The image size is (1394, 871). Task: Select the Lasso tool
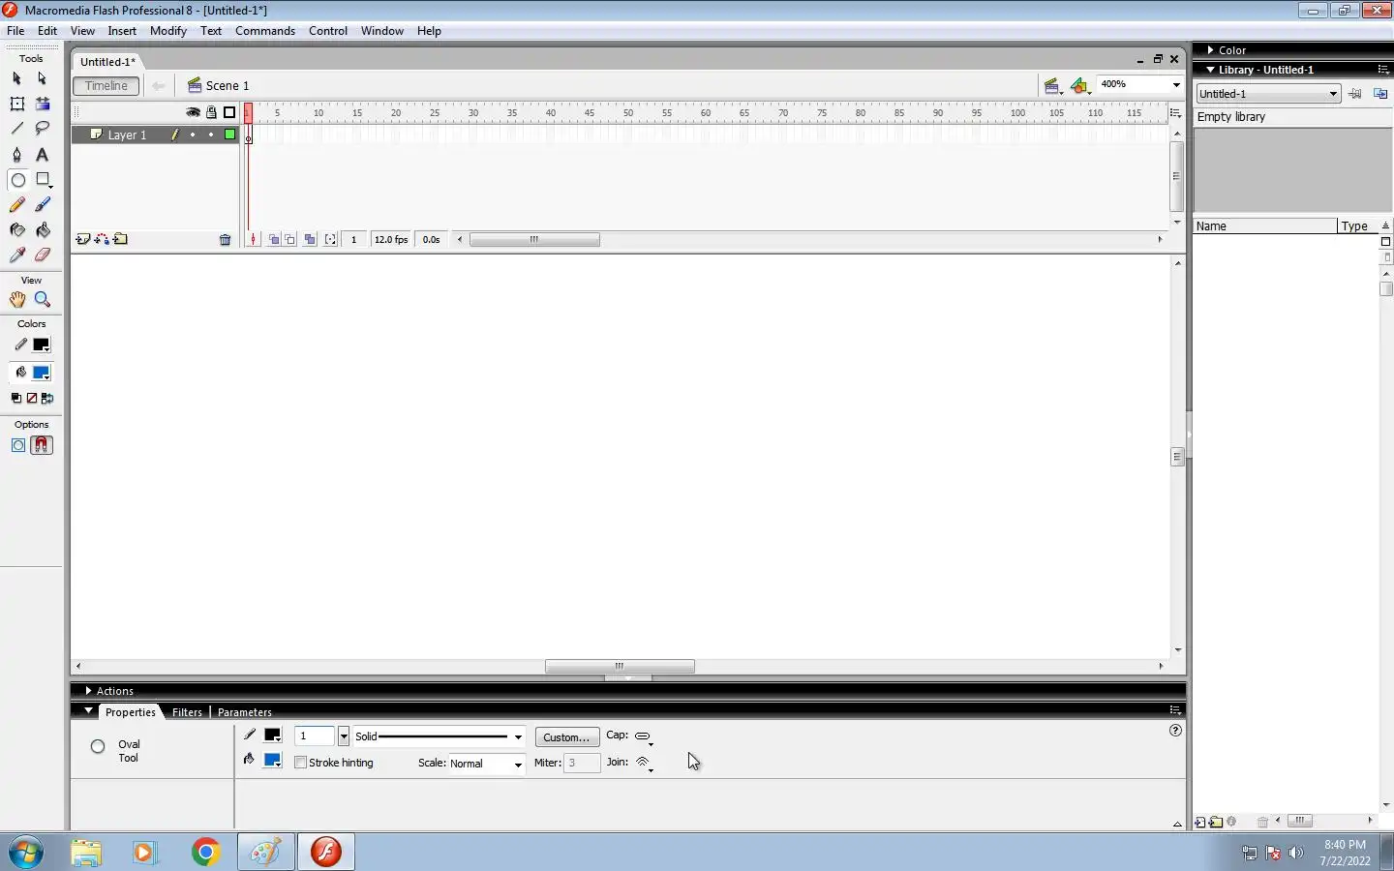click(x=42, y=129)
